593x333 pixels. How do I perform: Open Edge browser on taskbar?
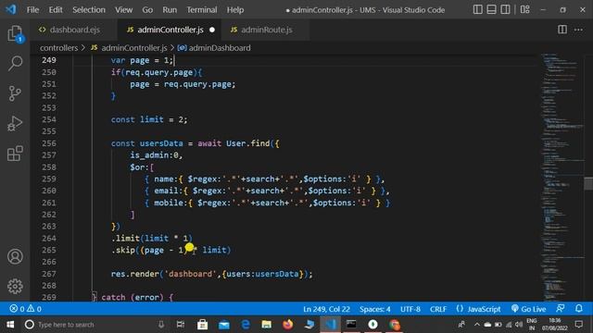tap(245, 325)
